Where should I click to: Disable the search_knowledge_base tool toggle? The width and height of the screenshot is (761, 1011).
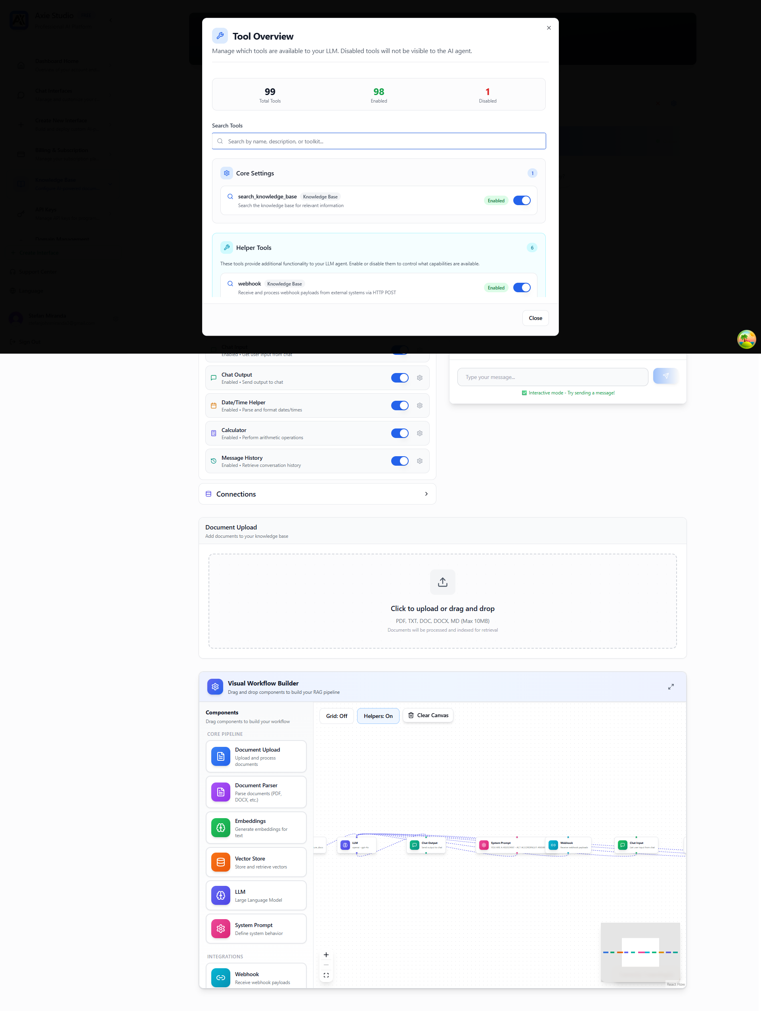(521, 200)
